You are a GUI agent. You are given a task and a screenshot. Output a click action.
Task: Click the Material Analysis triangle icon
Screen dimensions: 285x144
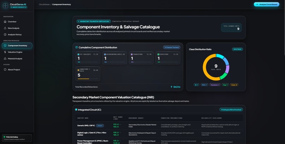click(x=5, y=58)
